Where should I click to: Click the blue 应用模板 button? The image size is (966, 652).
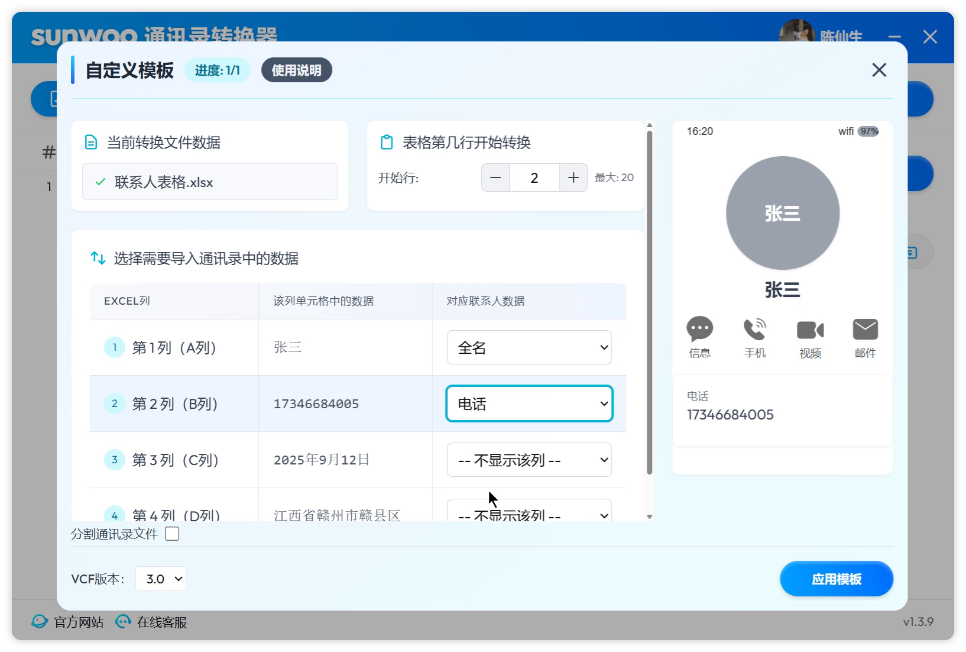point(836,579)
